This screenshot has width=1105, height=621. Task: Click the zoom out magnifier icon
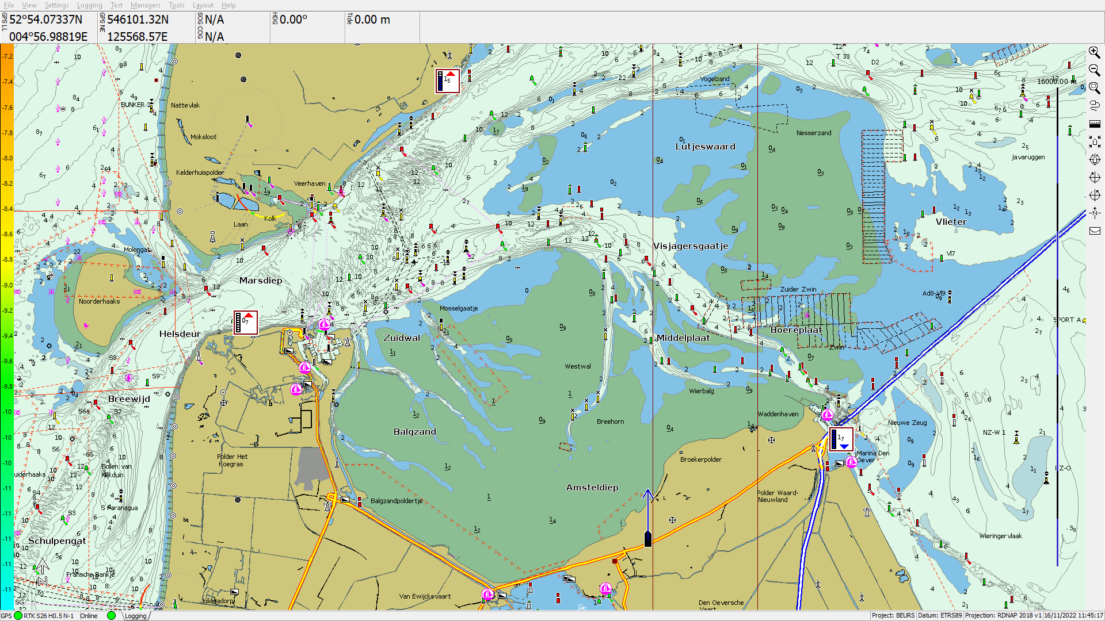coord(1094,70)
